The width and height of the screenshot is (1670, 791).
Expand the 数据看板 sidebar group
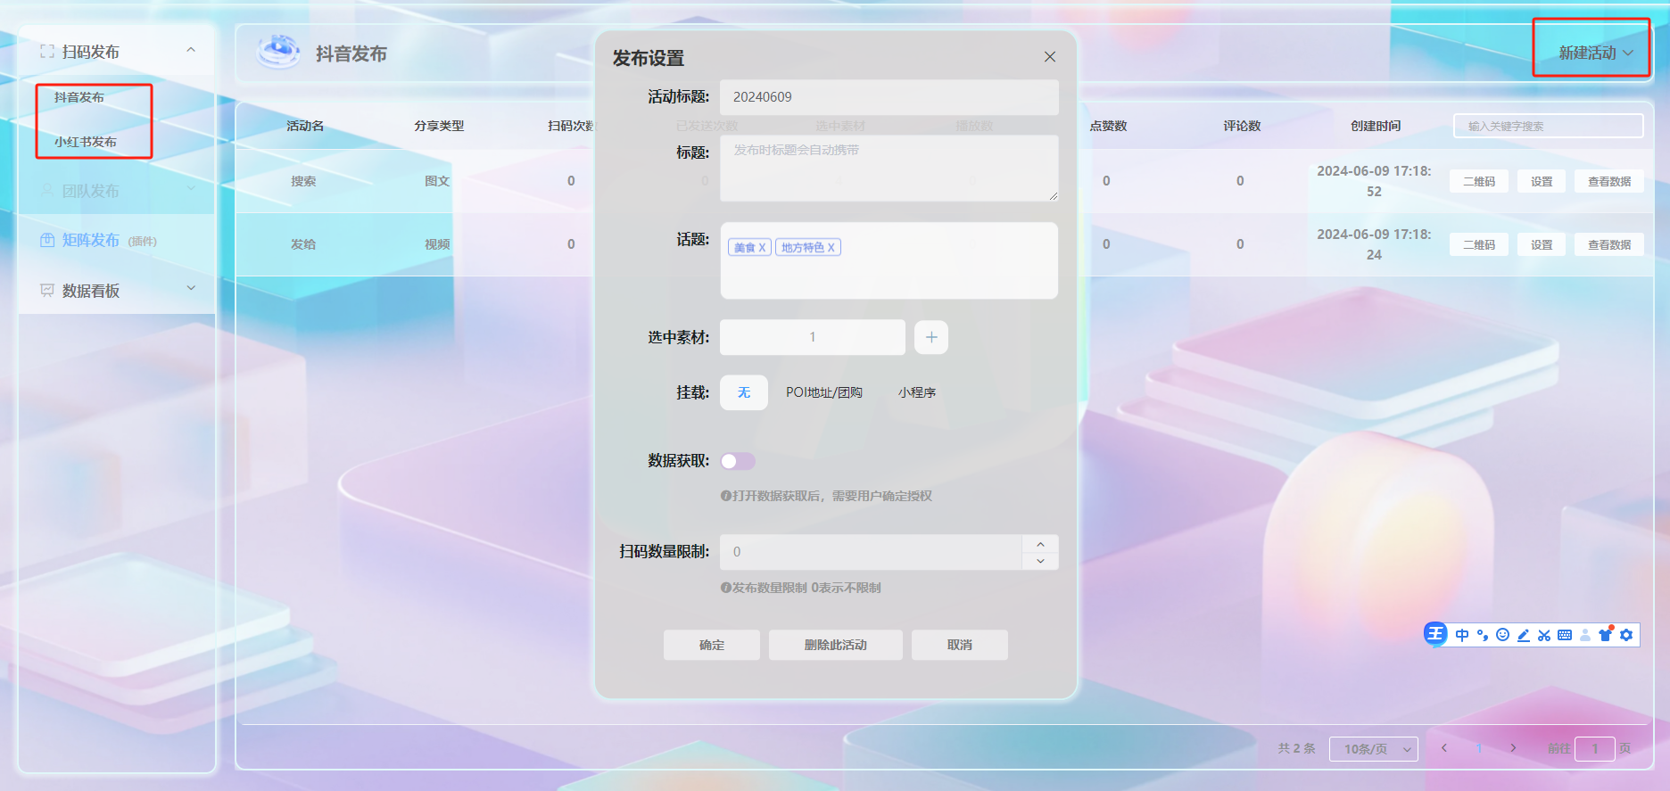[x=190, y=289]
